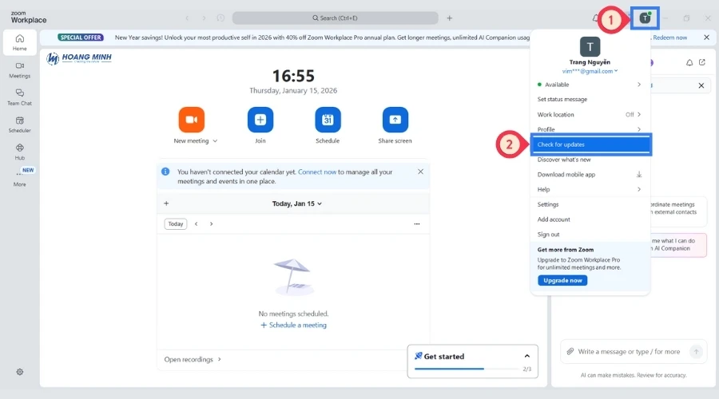Screen dimensions: 719x399
Task: Click the Share screen icon
Action: 395,120
